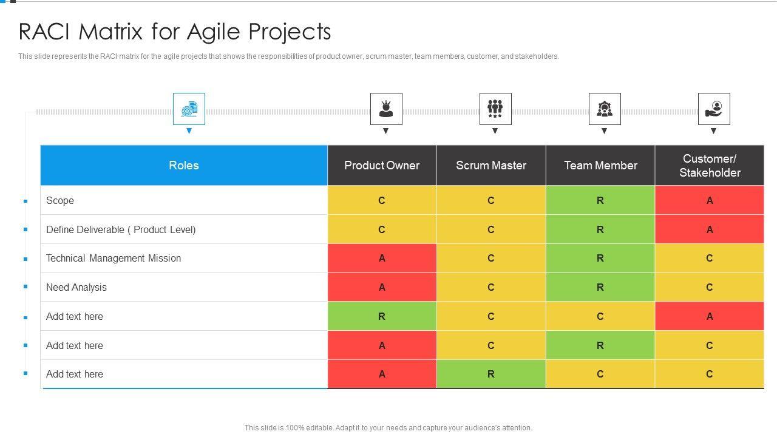Select the Scrum Master column header
The image size is (777, 437).
coord(491,165)
